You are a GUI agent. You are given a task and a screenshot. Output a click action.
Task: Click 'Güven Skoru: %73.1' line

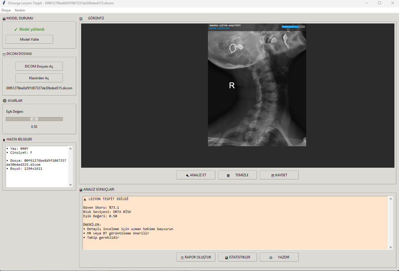[x=101, y=207]
